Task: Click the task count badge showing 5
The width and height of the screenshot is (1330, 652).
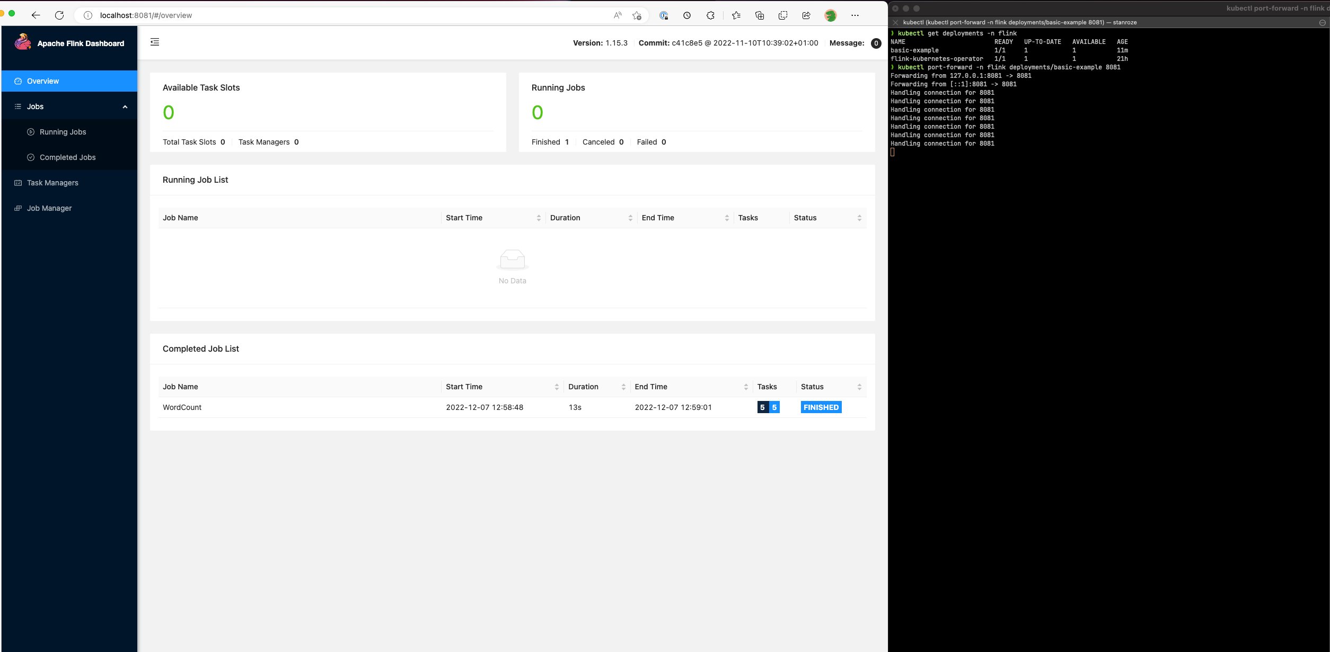Action: coord(762,407)
